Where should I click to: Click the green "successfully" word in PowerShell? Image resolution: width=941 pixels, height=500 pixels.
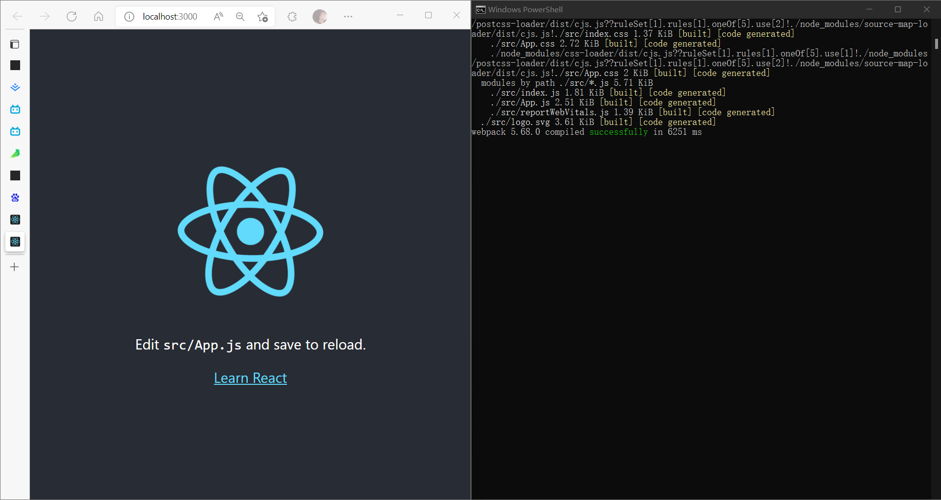click(x=619, y=132)
